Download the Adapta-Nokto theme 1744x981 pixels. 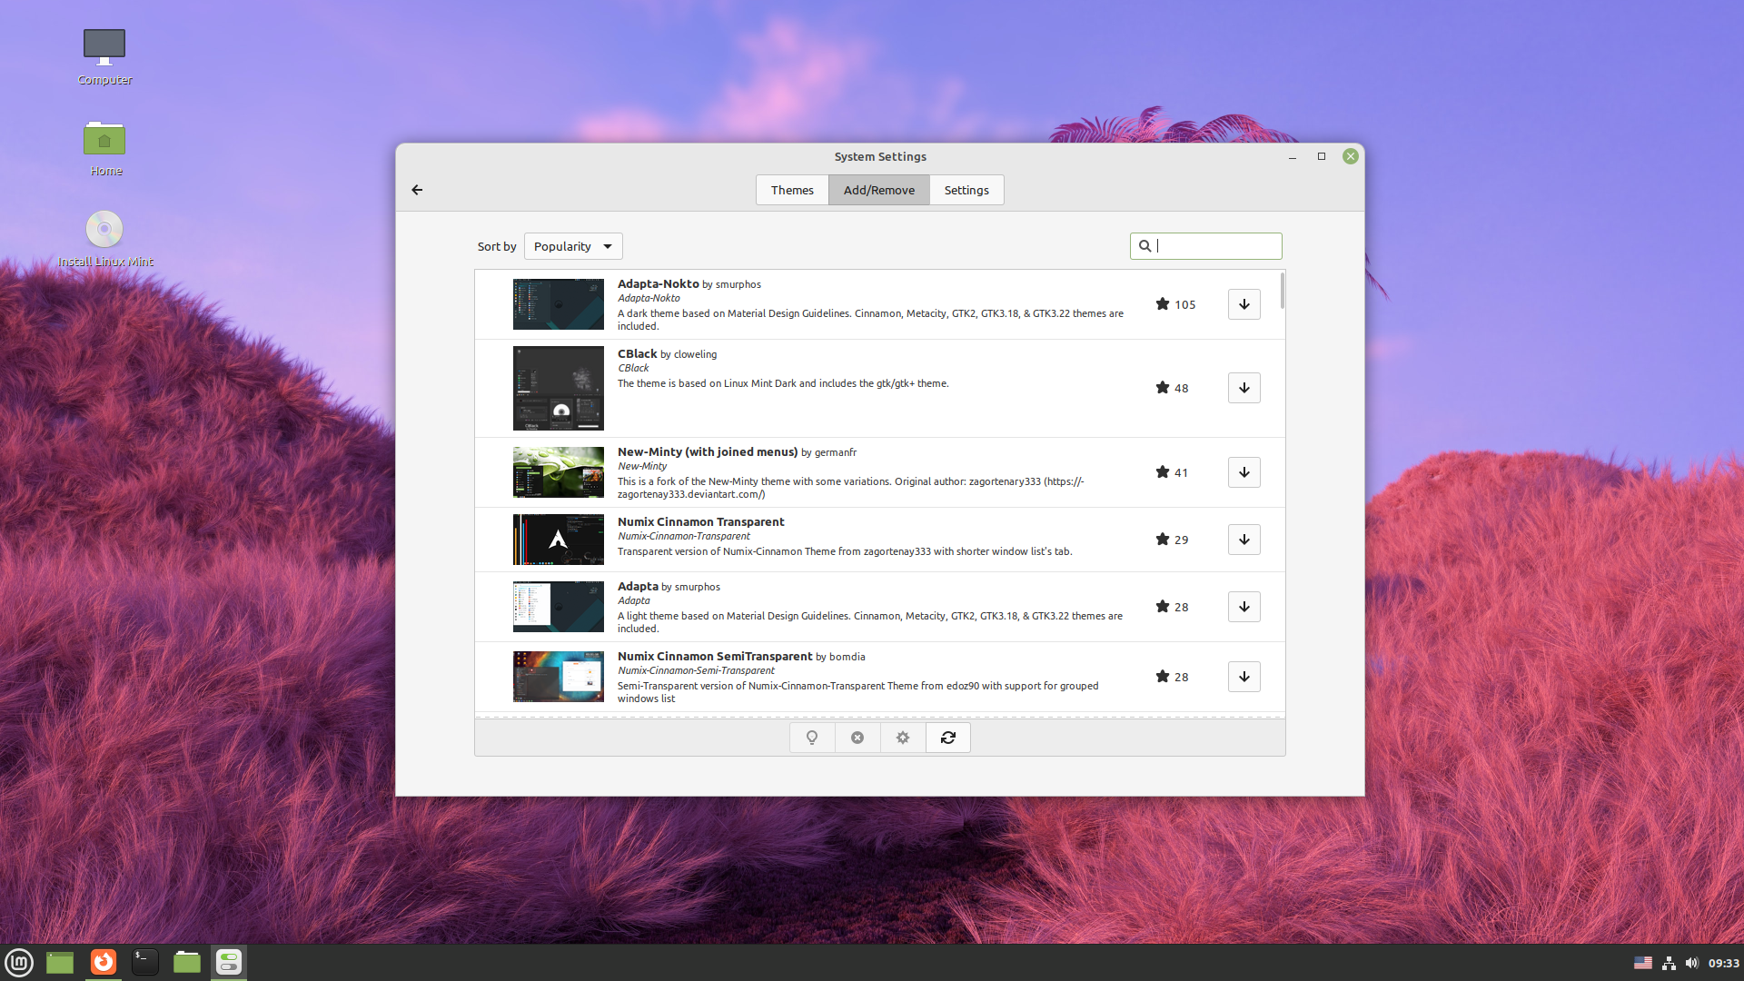(x=1244, y=304)
